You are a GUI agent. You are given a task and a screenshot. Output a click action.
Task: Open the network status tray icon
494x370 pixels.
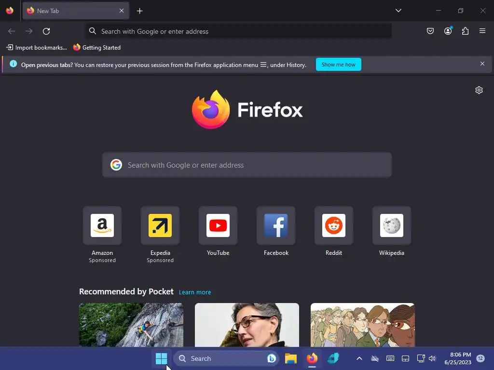[421, 358]
